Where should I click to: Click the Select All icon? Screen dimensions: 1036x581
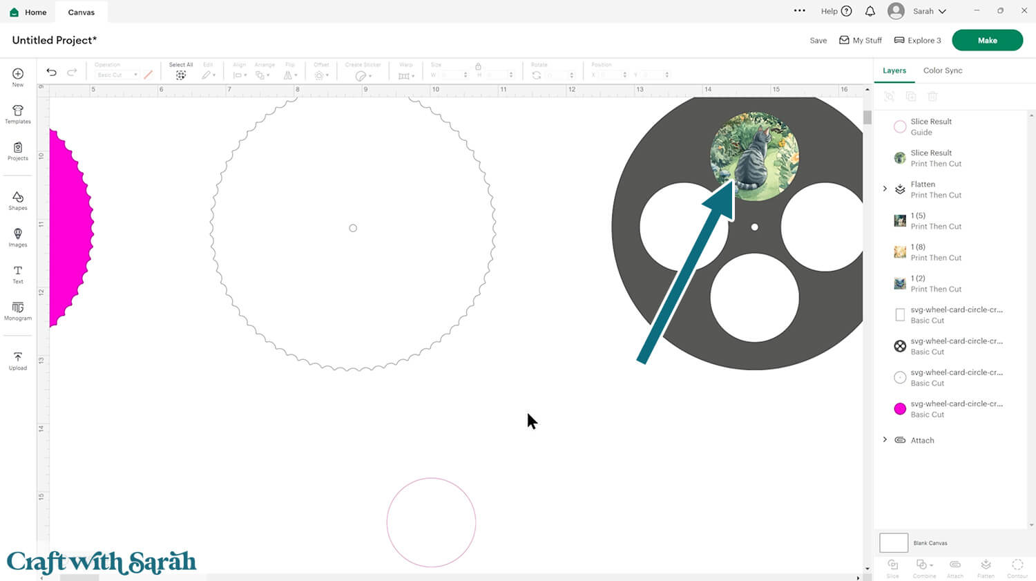tap(181, 75)
